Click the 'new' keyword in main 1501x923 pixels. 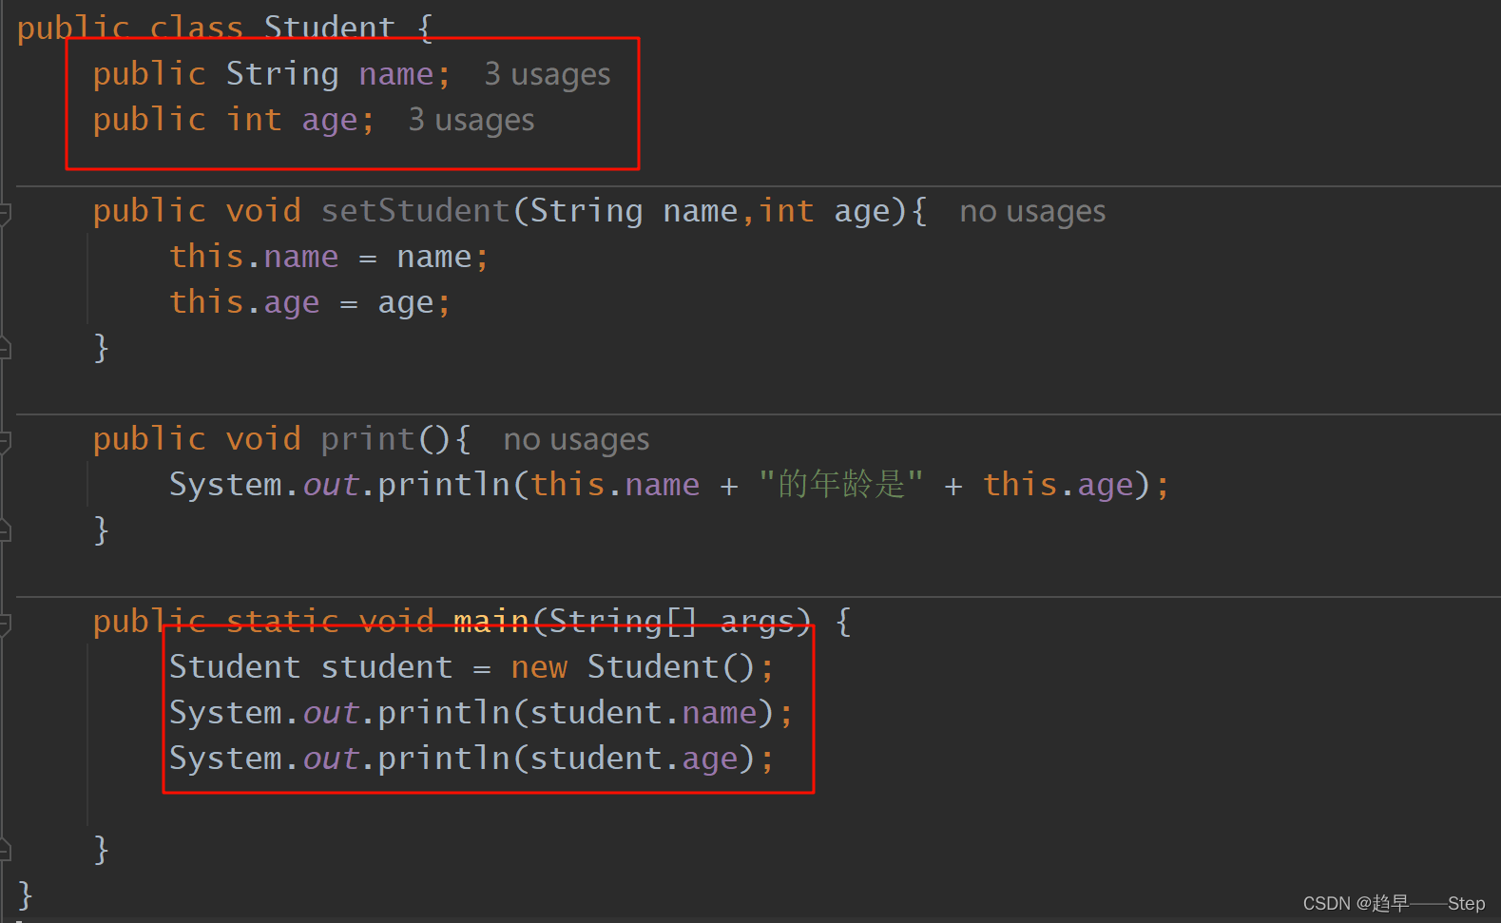pos(539,667)
